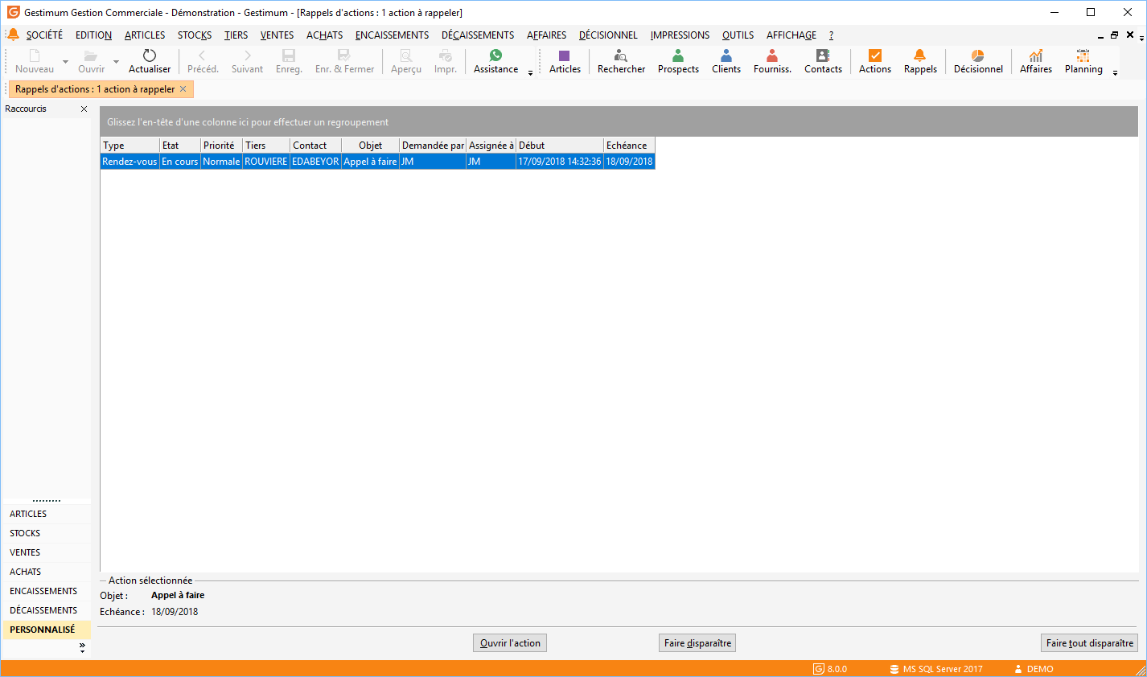
Task: Open the Décisionnel pie chart icon
Action: tap(978, 55)
